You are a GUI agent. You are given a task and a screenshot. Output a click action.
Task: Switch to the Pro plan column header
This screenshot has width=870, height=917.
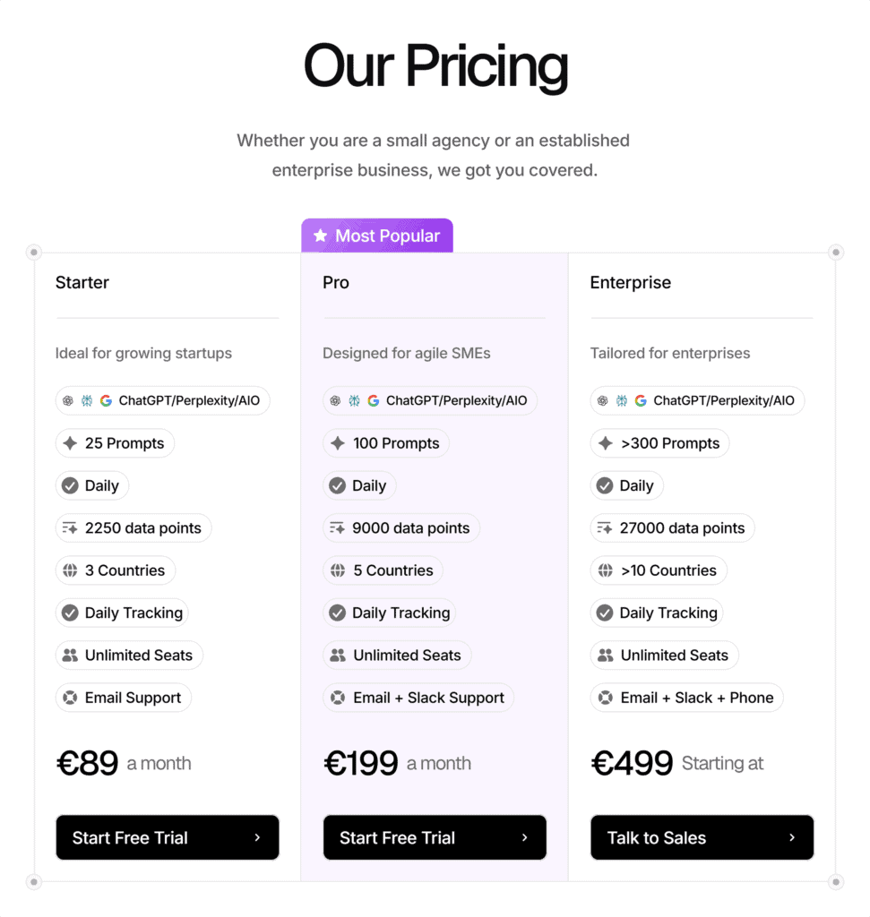pyautogui.click(x=335, y=282)
